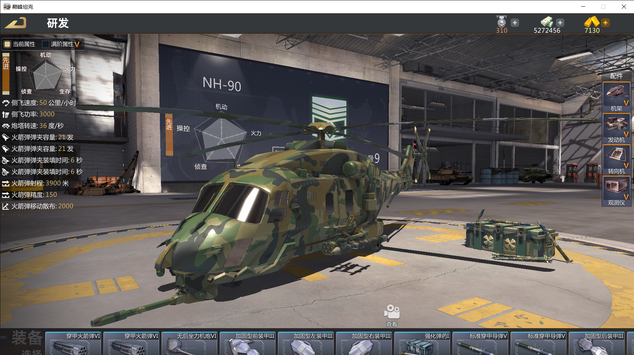Screen dimensions: 634x355
Task: Select the 观测仪 component icon
Action: point(616,191)
